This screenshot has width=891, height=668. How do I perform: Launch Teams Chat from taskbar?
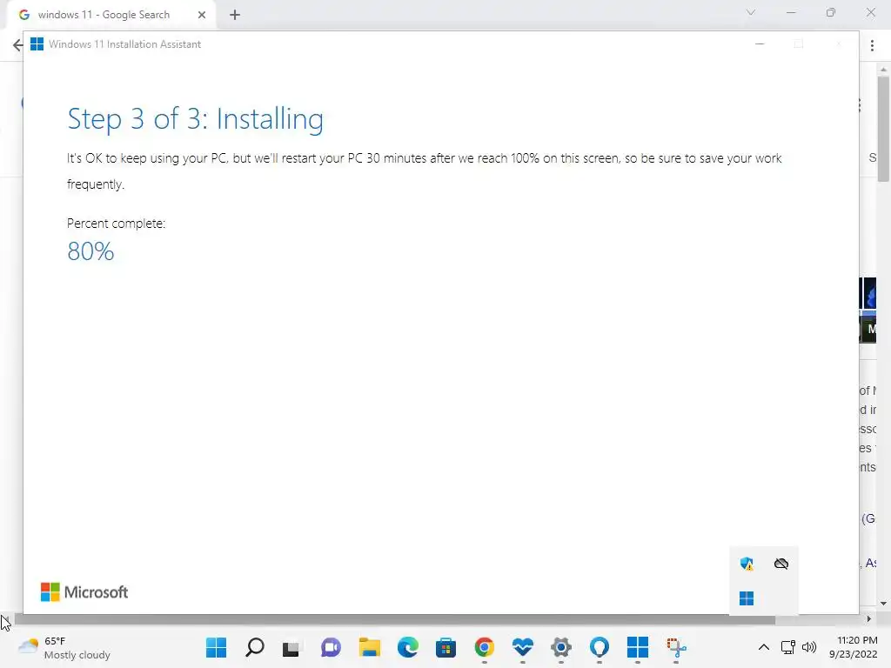[331, 647]
